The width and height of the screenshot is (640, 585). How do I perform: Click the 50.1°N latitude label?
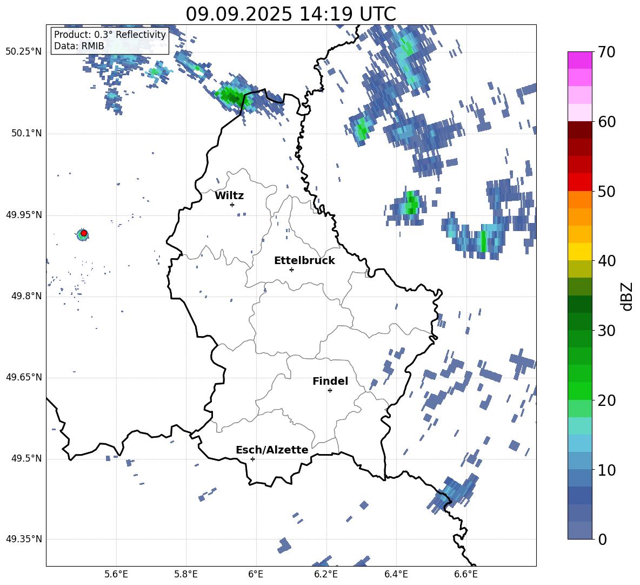tap(26, 134)
